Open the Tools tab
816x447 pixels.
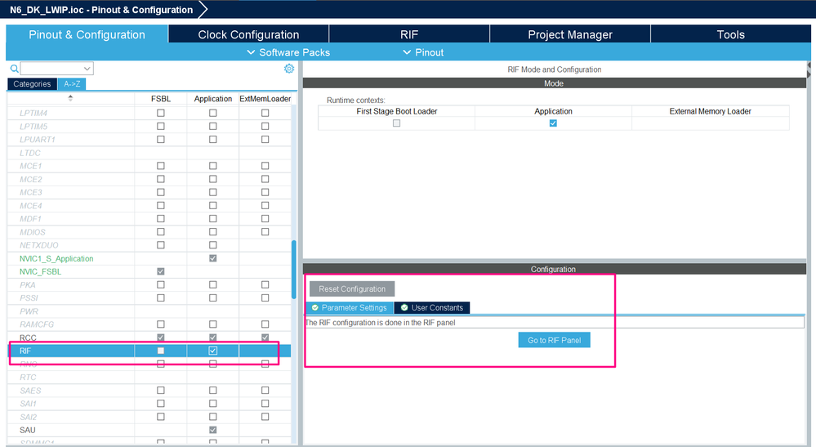click(x=731, y=34)
